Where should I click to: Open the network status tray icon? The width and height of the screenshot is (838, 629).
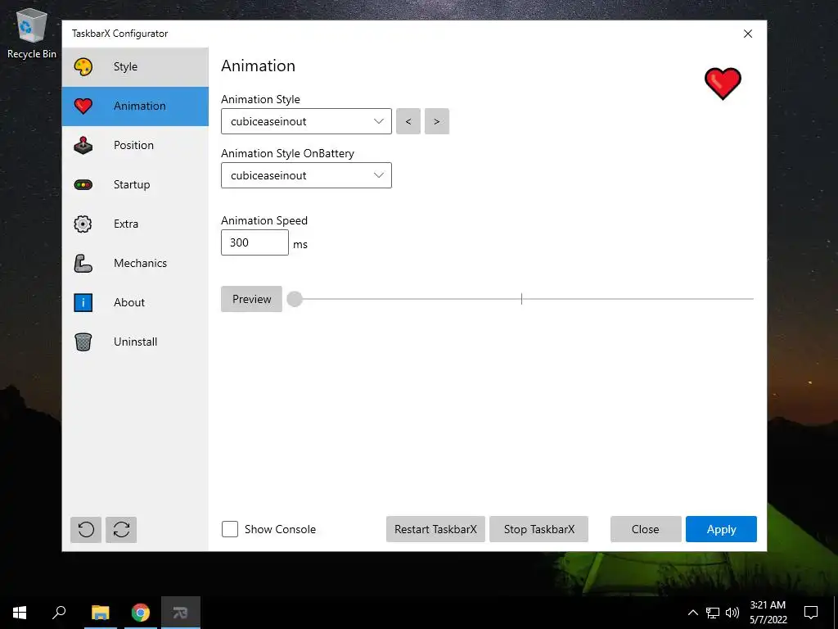pyautogui.click(x=713, y=613)
